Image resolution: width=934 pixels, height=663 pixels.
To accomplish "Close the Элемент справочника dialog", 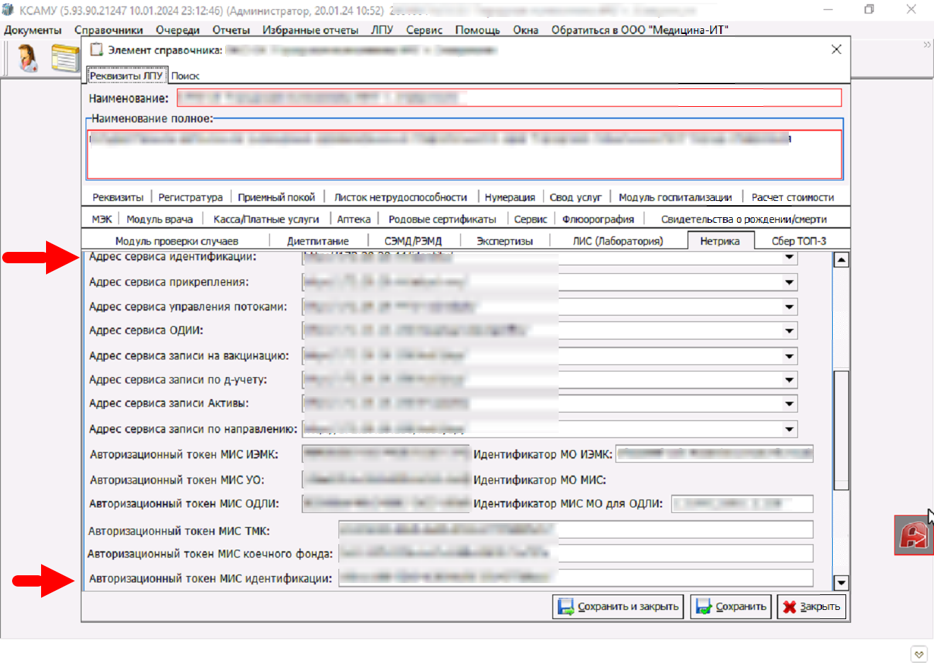I will click(836, 50).
